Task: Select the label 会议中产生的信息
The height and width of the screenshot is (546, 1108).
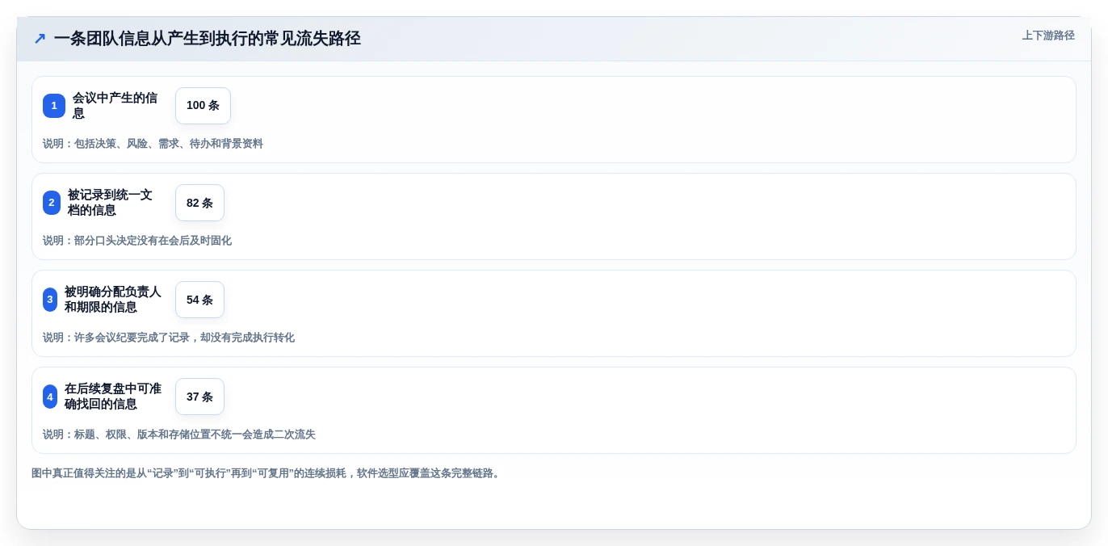Action: tap(115, 106)
